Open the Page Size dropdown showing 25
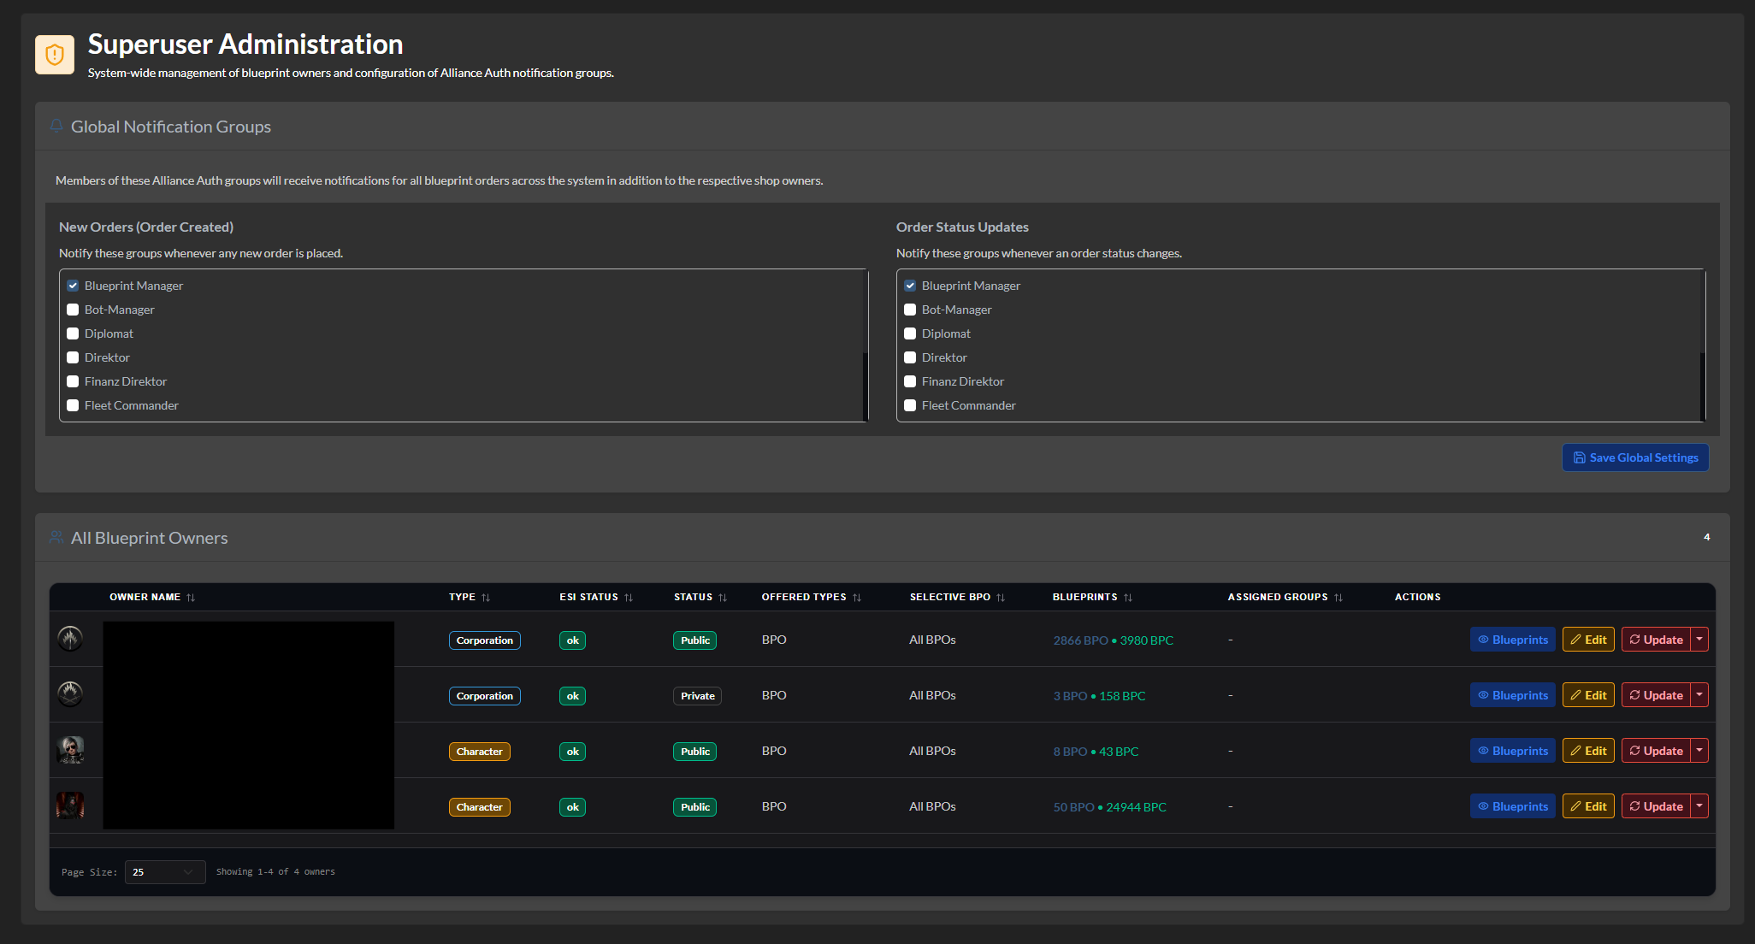The image size is (1755, 944). [x=165, y=872]
